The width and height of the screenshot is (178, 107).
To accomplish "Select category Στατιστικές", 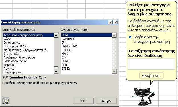I will point(28,54).
